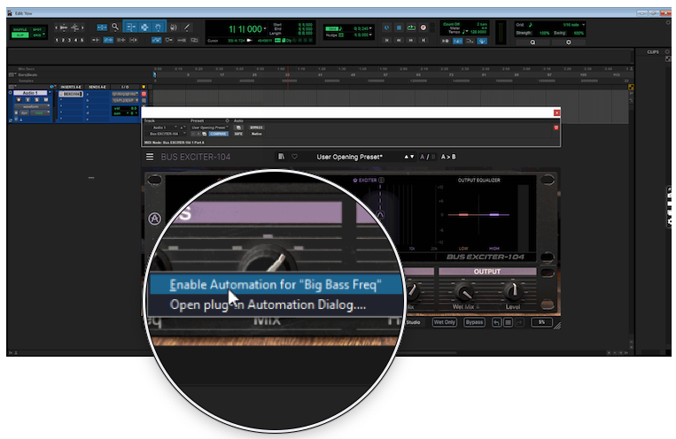Toggle input monitoring on Audio 1 track
The height and width of the screenshot is (439, 676).
(x=27, y=99)
